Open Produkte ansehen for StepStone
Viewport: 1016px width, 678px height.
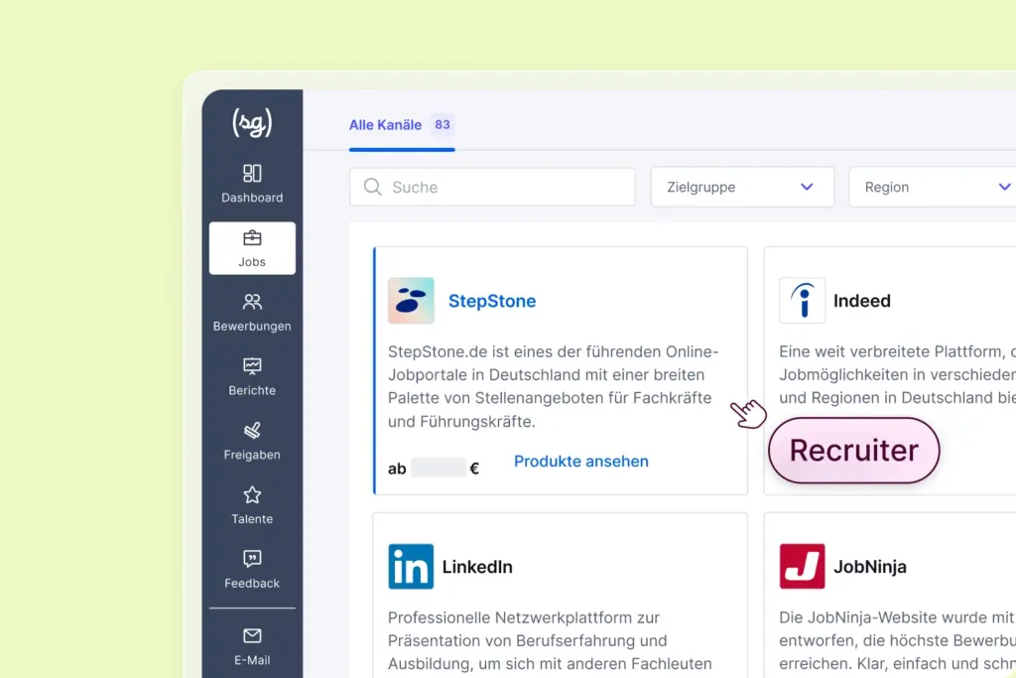tap(580, 461)
